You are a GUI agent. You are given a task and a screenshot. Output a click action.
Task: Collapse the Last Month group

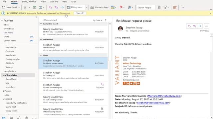tap(41, 40)
